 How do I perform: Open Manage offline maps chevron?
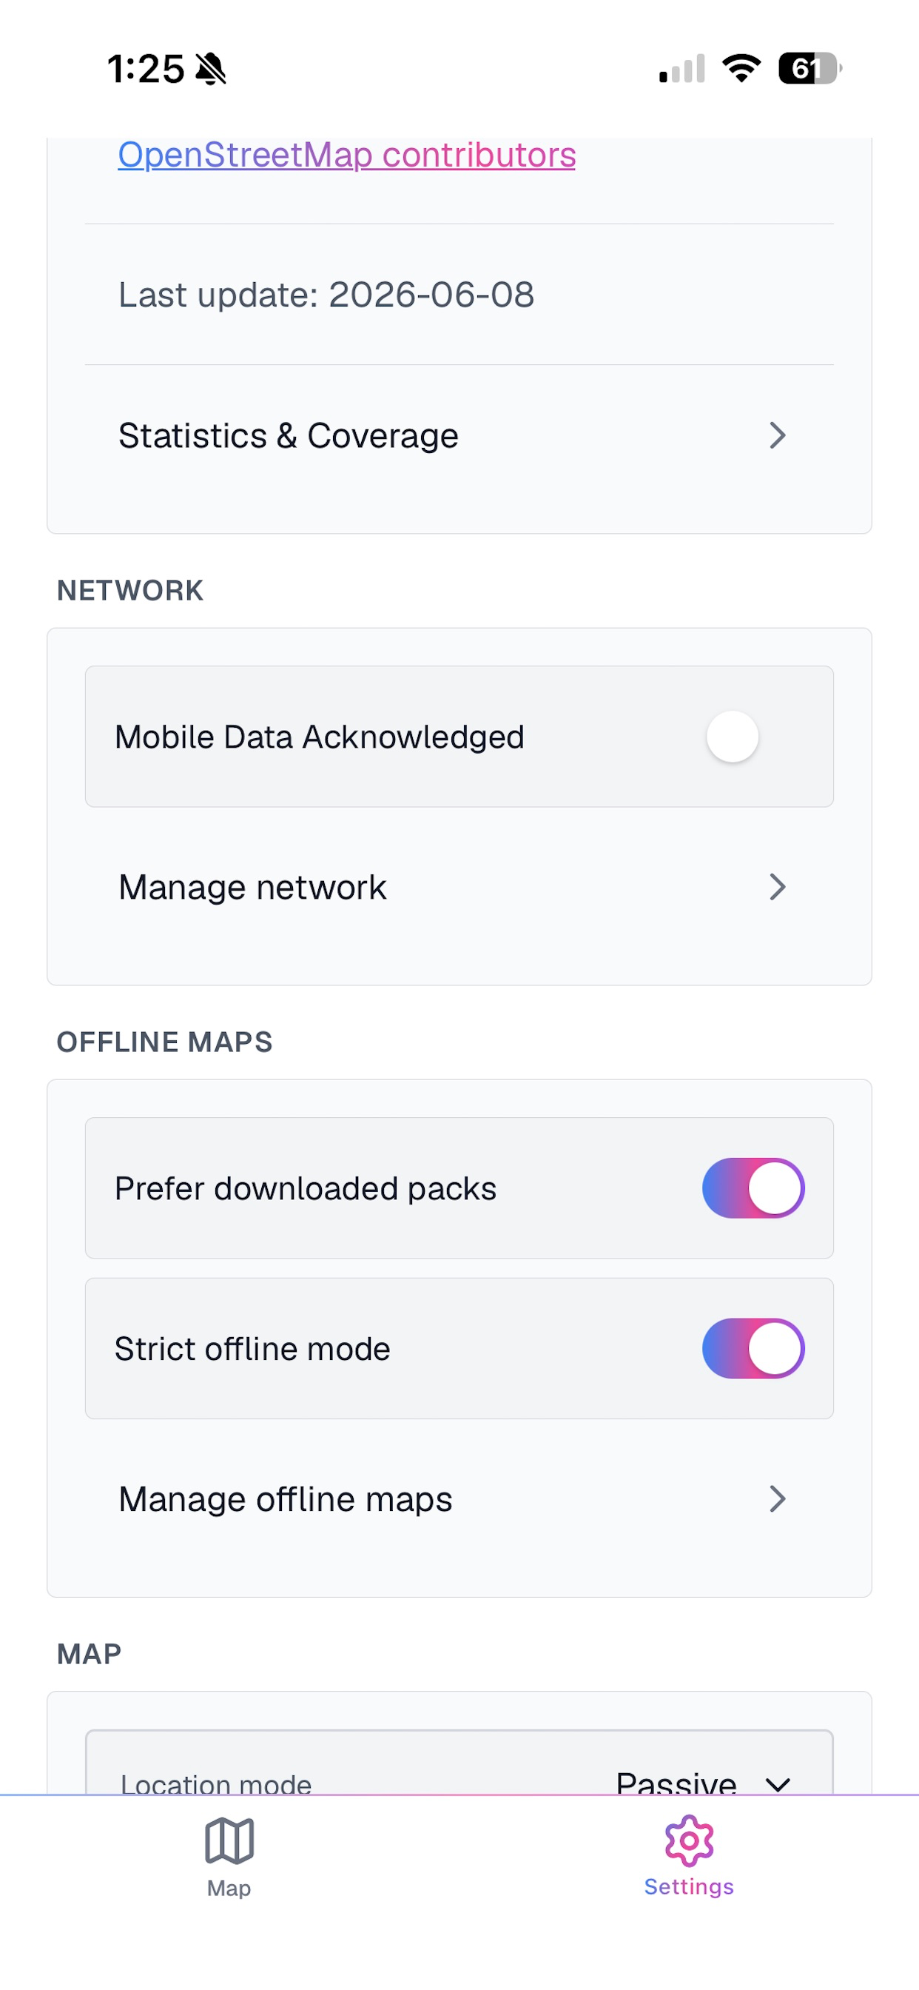(778, 1498)
